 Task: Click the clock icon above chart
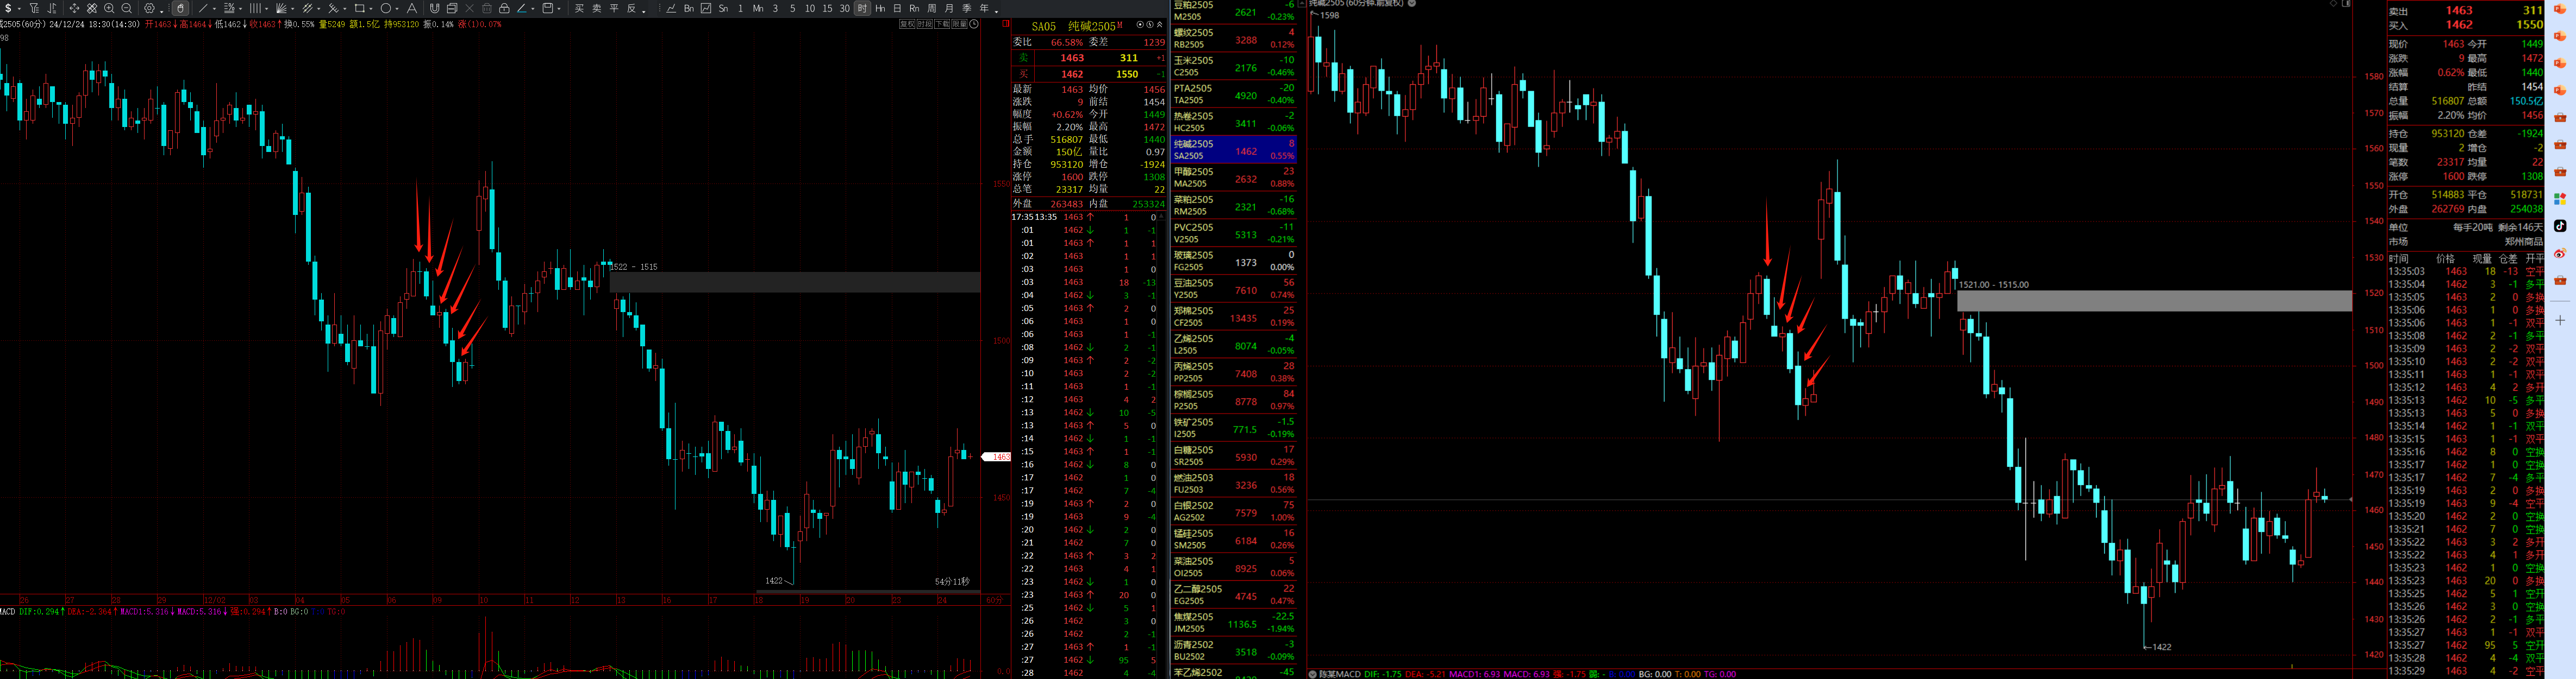pyautogui.click(x=974, y=24)
